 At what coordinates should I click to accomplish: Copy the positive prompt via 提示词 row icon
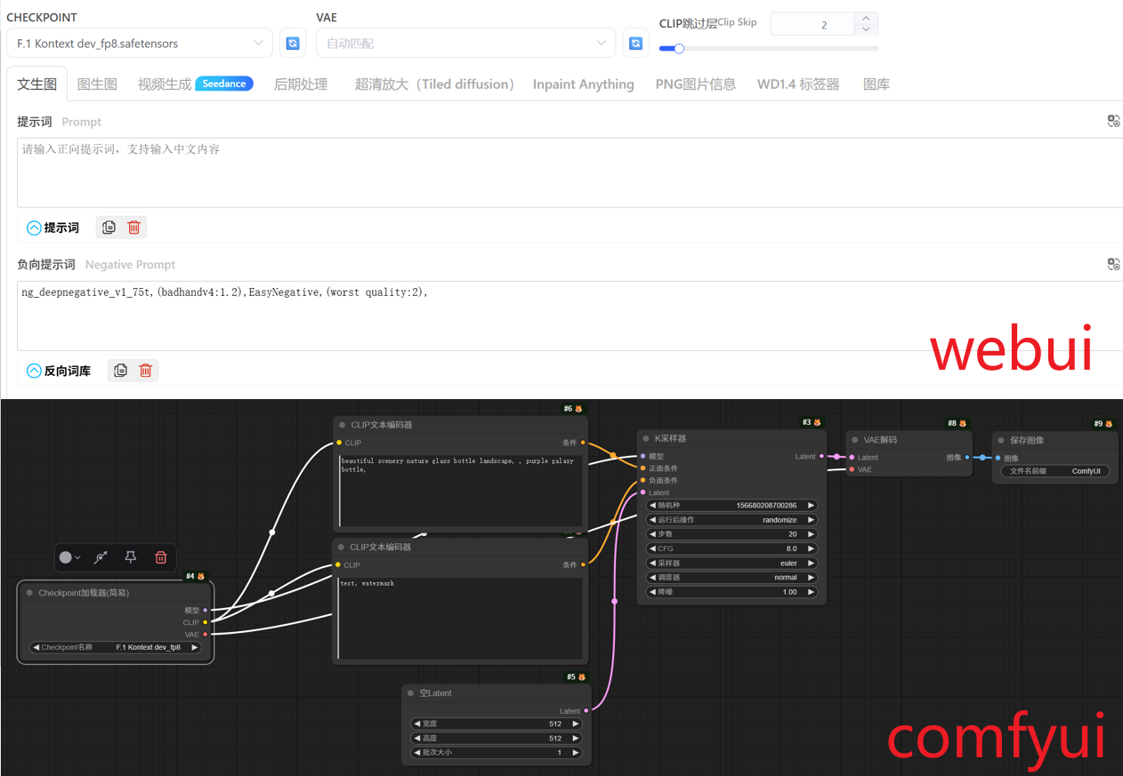(x=109, y=228)
